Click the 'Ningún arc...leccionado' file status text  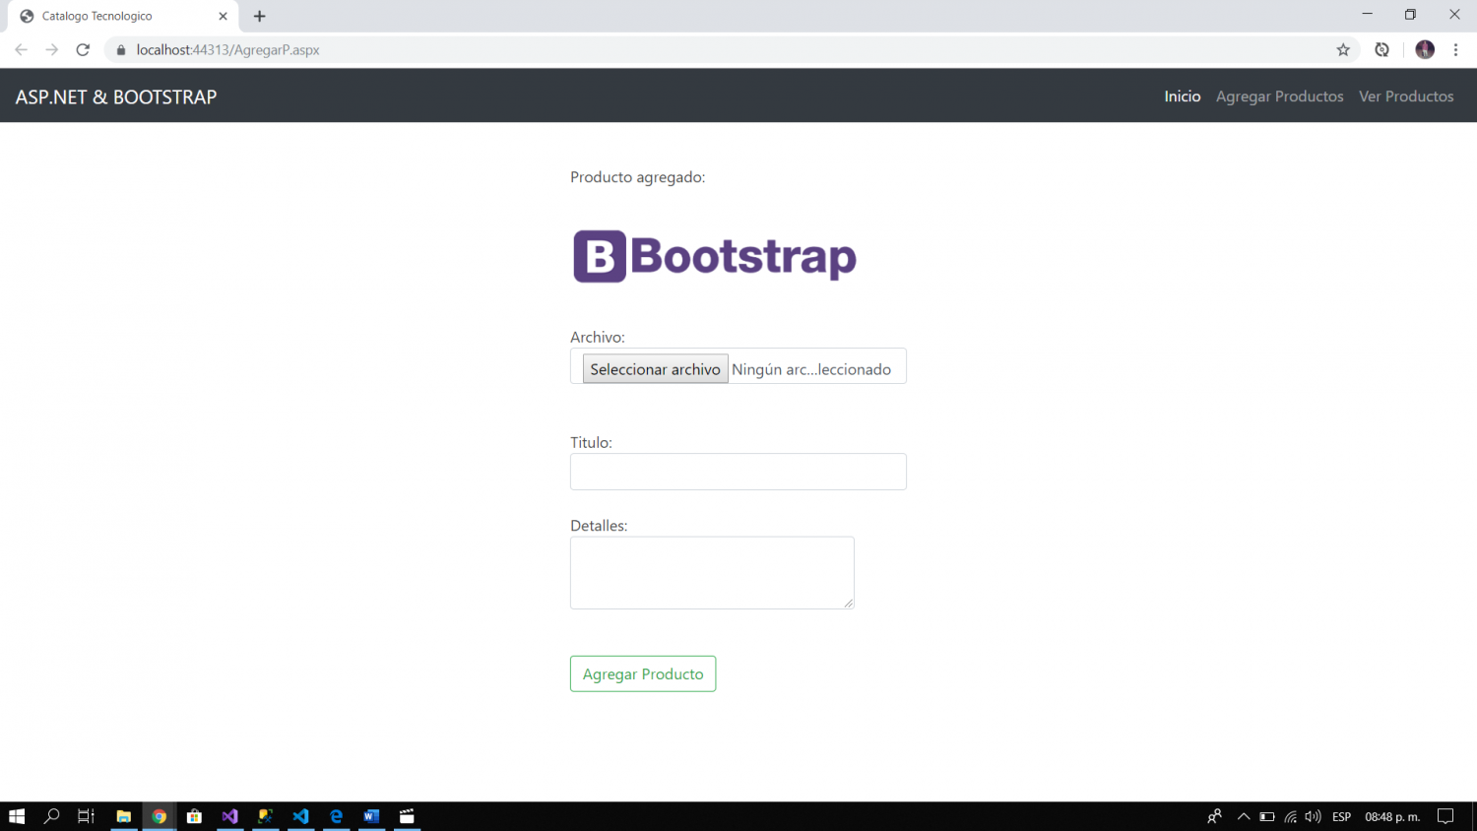[x=811, y=369]
